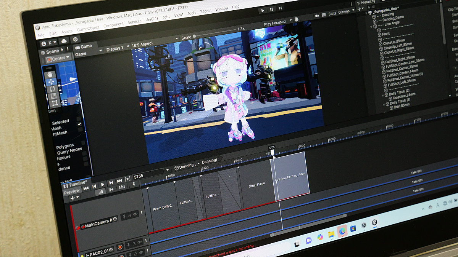458x257 pixels.
Task: Select the Mix edit mode icon in Timeline
Action: click(x=100, y=192)
